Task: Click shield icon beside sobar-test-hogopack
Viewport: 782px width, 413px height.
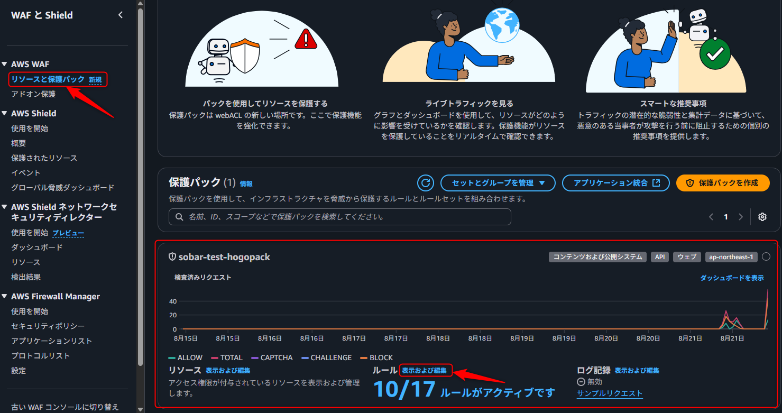Action: [x=172, y=257]
